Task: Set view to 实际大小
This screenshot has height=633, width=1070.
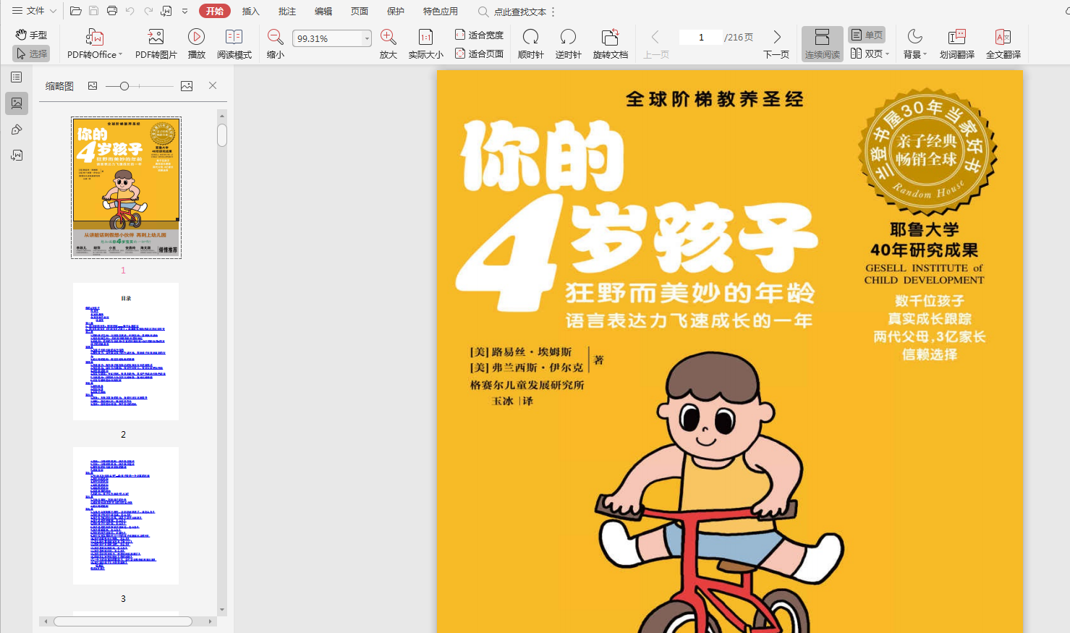Action: tap(425, 44)
